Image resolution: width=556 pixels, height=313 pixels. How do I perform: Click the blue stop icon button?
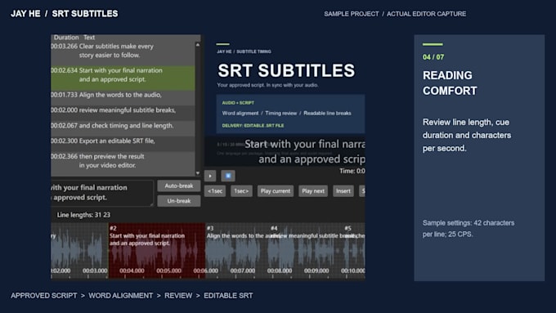tap(227, 176)
